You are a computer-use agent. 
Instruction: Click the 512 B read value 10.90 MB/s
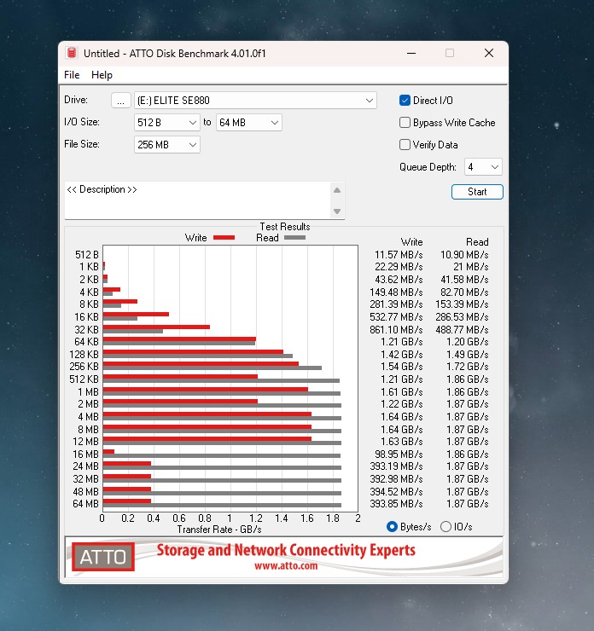464,255
